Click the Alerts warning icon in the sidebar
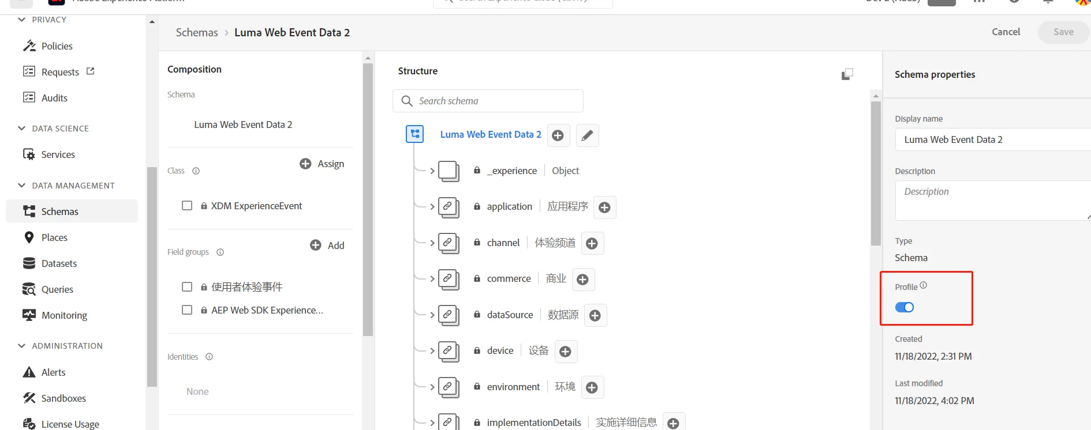This screenshot has height=430, width=1091. click(29, 372)
